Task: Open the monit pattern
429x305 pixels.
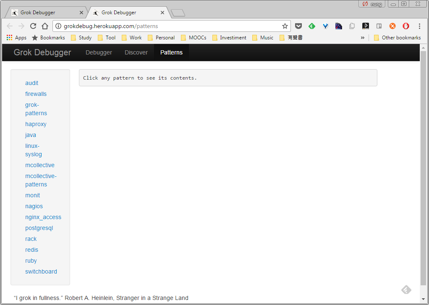Action: coord(33,195)
